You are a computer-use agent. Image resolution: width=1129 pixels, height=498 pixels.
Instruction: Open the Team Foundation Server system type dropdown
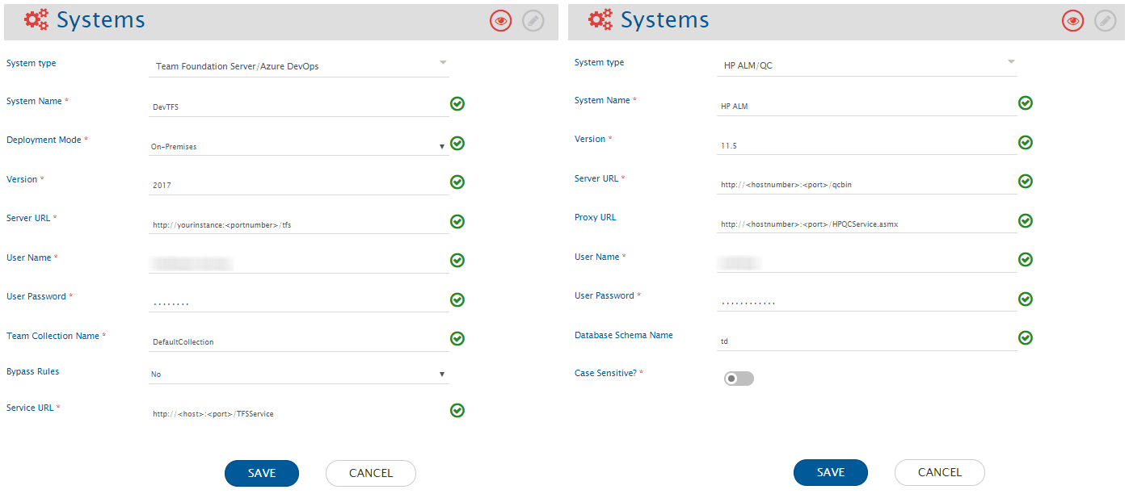click(298, 66)
